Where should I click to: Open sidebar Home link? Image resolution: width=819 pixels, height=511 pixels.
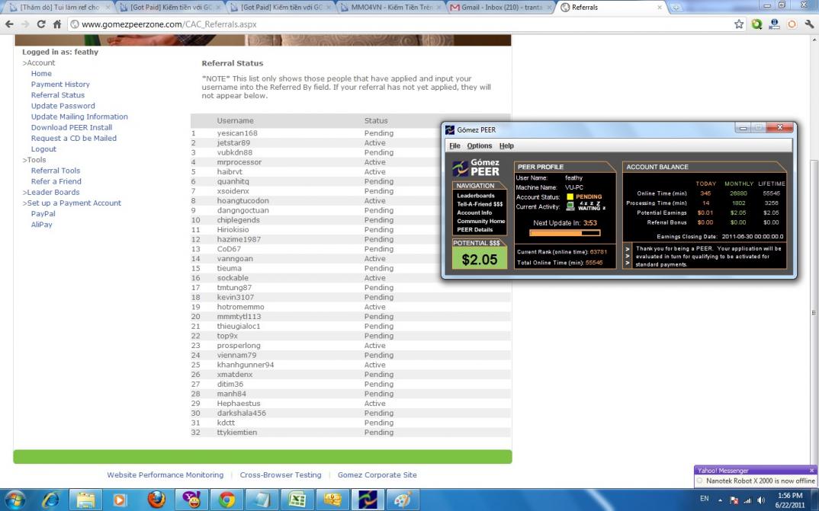point(41,74)
